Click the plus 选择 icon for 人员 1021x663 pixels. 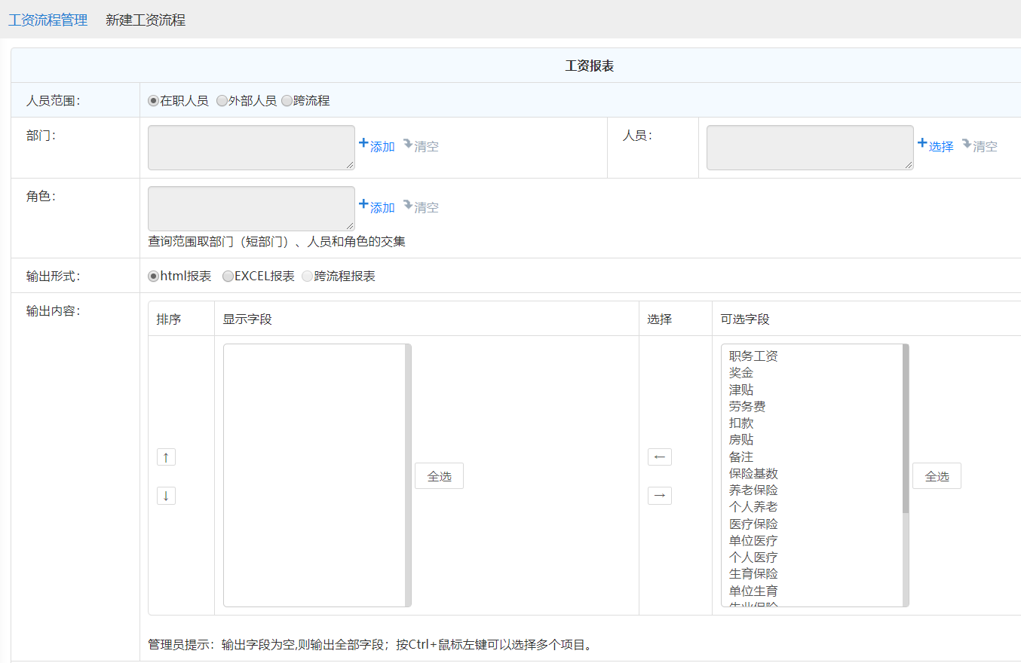[921, 143]
